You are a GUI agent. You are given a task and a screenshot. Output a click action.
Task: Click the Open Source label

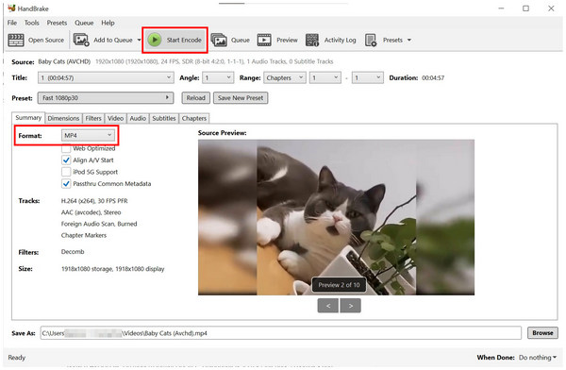[x=46, y=40]
